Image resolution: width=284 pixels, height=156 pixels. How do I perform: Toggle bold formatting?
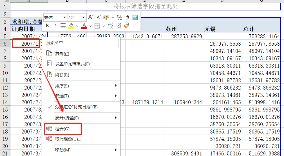tap(48, 26)
